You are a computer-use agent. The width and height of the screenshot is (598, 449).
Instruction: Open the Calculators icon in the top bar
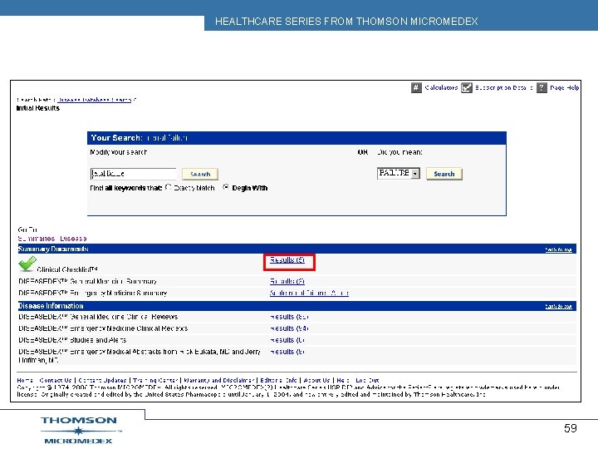[416, 88]
